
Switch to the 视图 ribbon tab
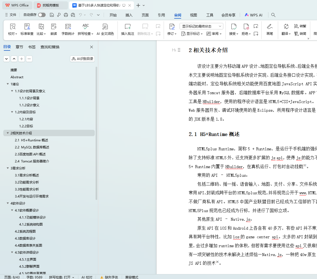point(193,15)
